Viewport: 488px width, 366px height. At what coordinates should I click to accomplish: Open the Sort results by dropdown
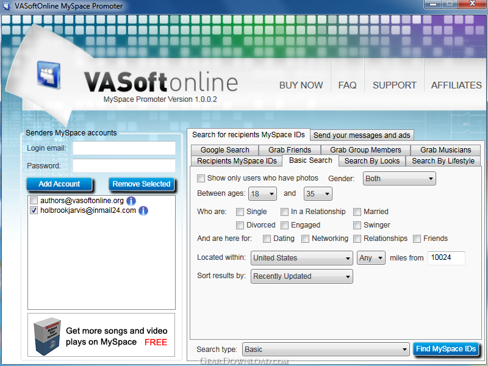coord(302,276)
